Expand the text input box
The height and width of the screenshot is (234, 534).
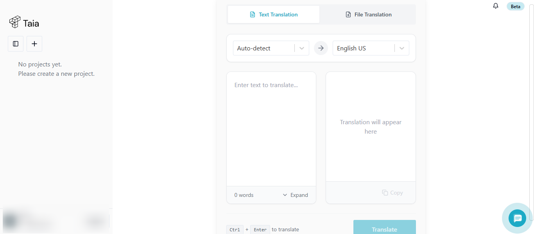[295, 195]
